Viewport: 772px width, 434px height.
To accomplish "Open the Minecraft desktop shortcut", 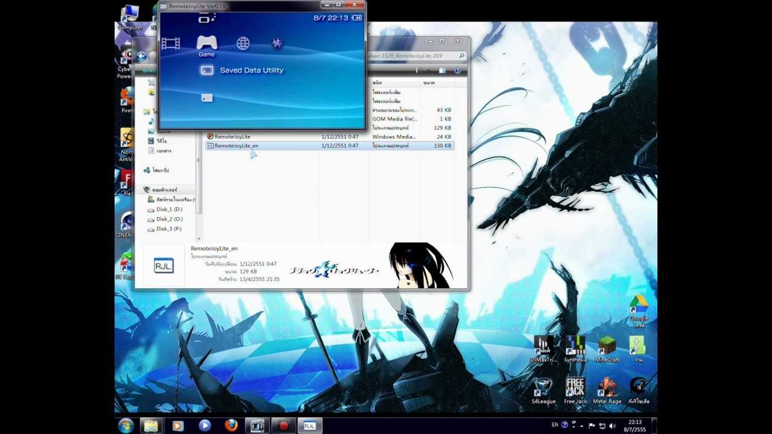I will pyautogui.click(x=607, y=349).
